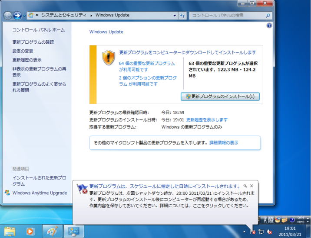
Task: Click the システムとセキュリティ breadcrumb
Action: click(x=63, y=15)
